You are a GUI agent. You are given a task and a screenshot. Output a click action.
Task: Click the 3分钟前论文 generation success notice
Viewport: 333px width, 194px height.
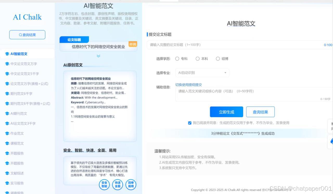point(242,133)
